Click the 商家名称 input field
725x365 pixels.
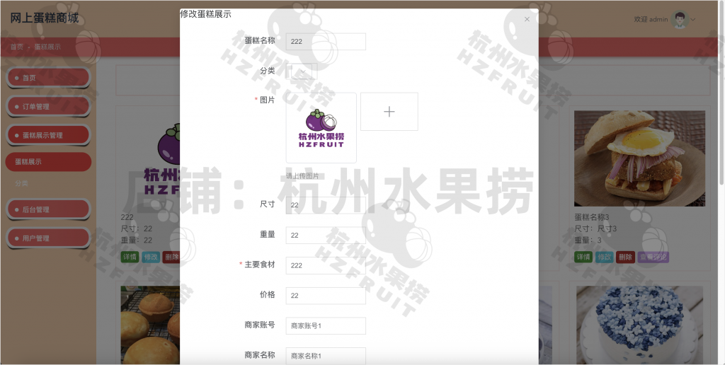pos(326,356)
